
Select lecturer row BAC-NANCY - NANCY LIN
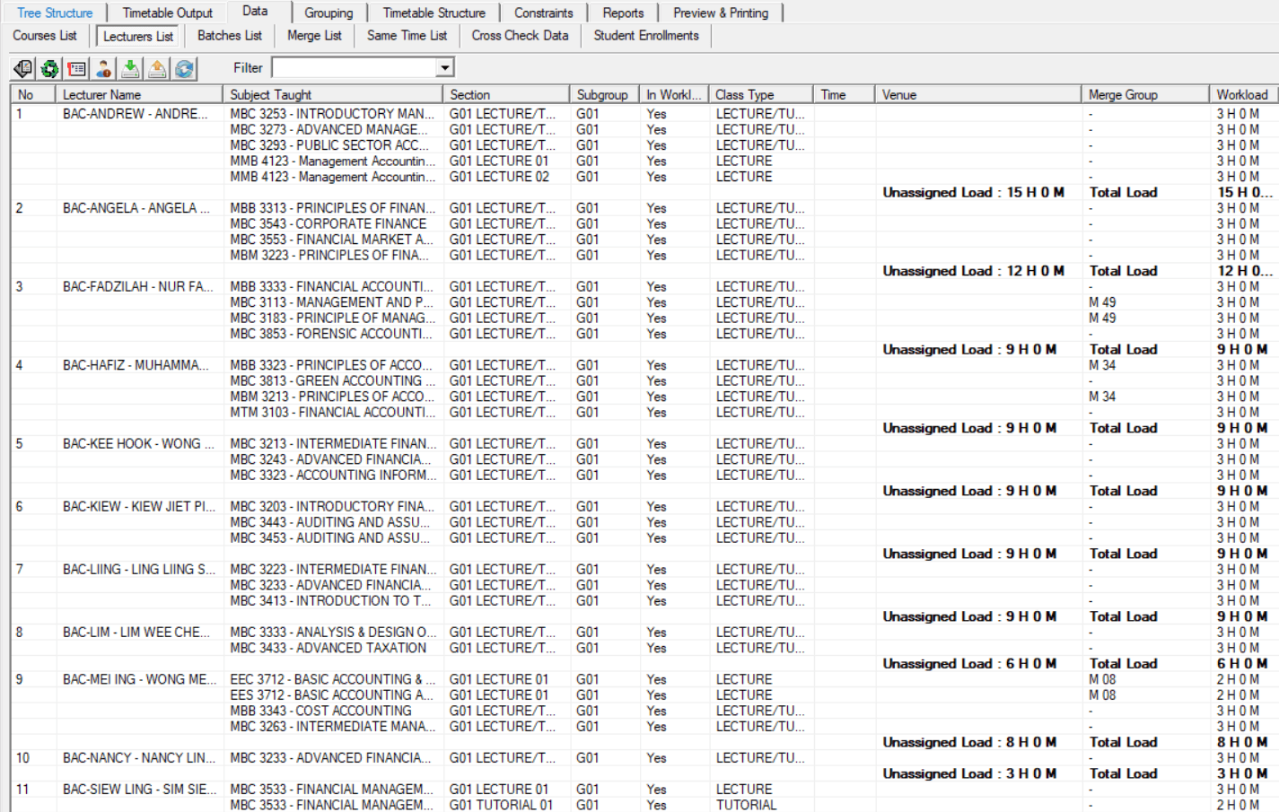[139, 758]
